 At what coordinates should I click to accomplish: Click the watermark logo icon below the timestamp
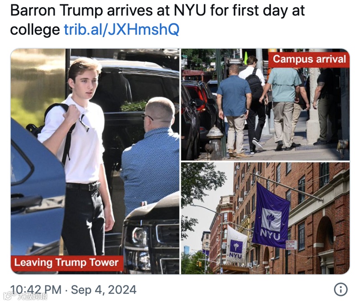(9, 295)
